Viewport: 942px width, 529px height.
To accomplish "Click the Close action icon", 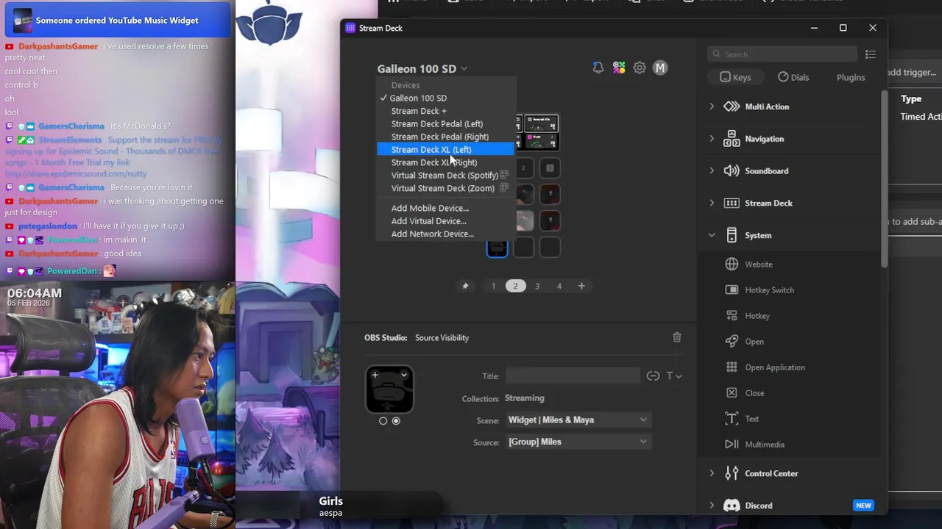I will pyautogui.click(x=732, y=393).
